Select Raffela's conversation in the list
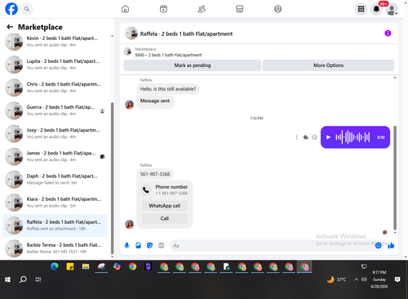This screenshot has width=408, height=299. coord(55,225)
